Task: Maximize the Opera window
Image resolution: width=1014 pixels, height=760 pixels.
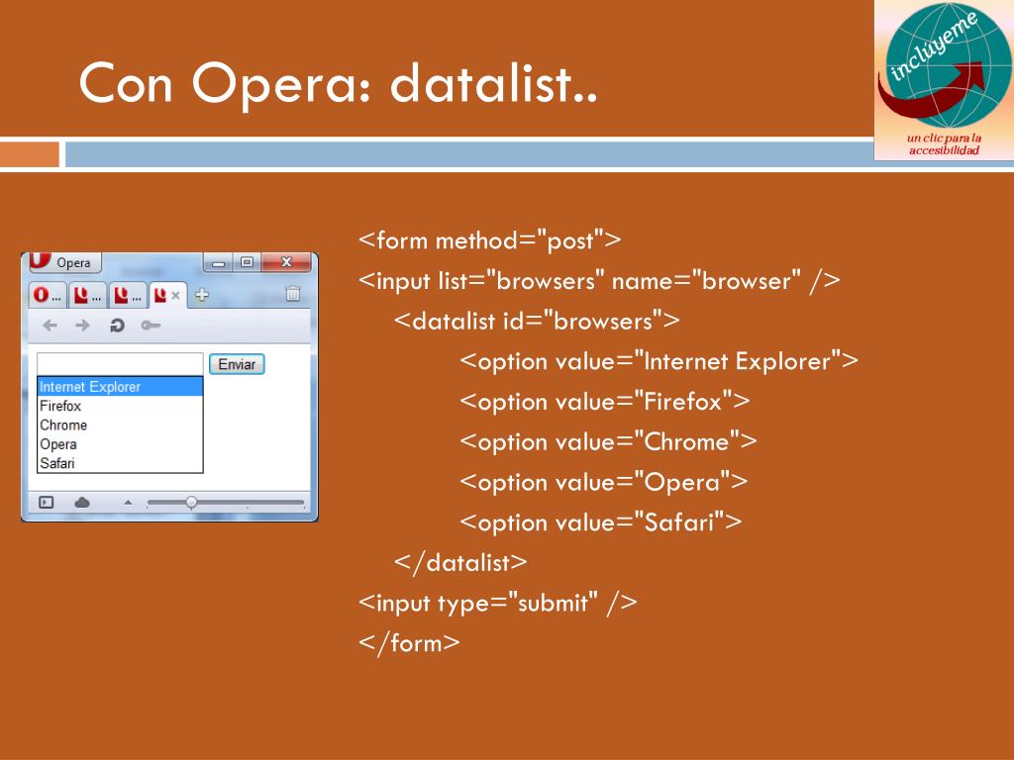Action: coord(247,261)
